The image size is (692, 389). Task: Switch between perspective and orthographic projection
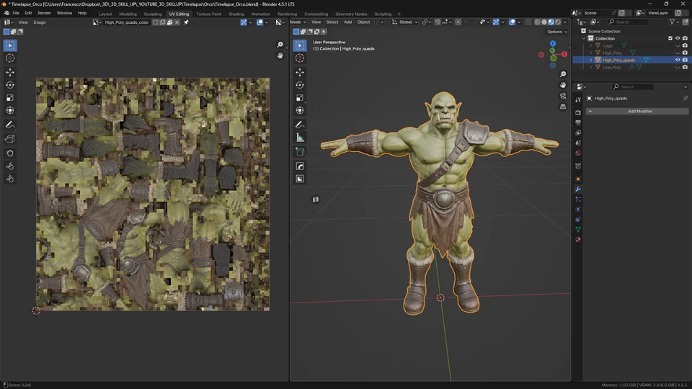563,107
